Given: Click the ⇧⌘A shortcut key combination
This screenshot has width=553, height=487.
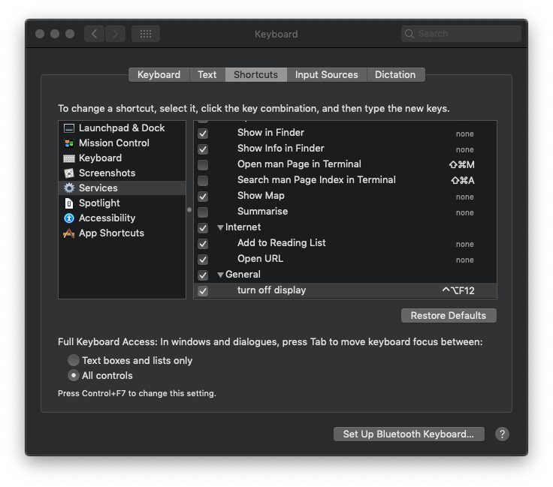Looking at the screenshot, I should pyautogui.click(x=463, y=181).
